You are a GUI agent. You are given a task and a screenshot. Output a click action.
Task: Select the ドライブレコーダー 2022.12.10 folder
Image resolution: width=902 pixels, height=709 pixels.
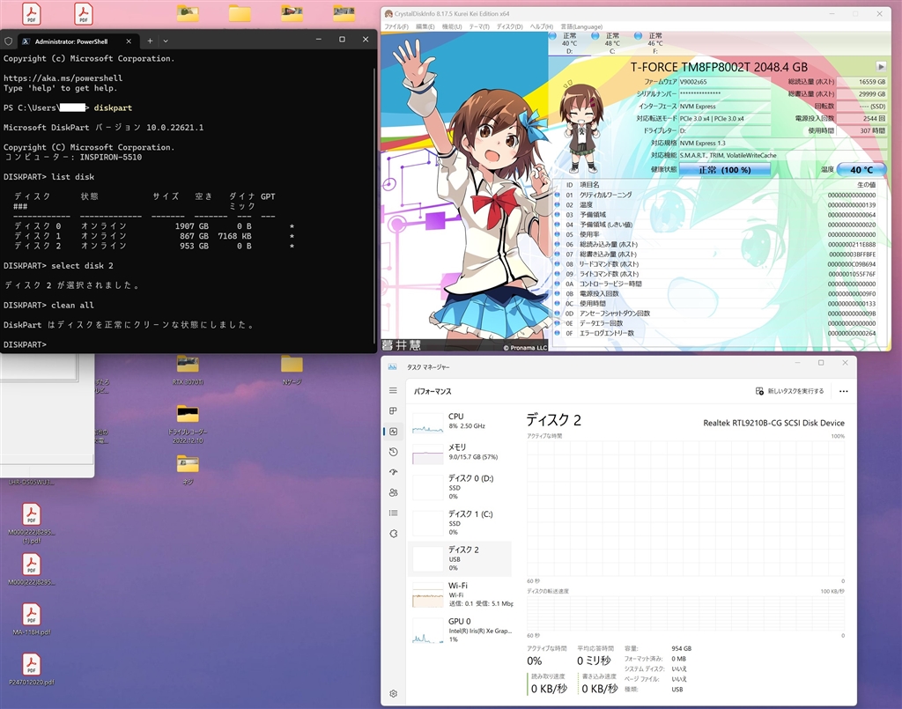coord(188,425)
